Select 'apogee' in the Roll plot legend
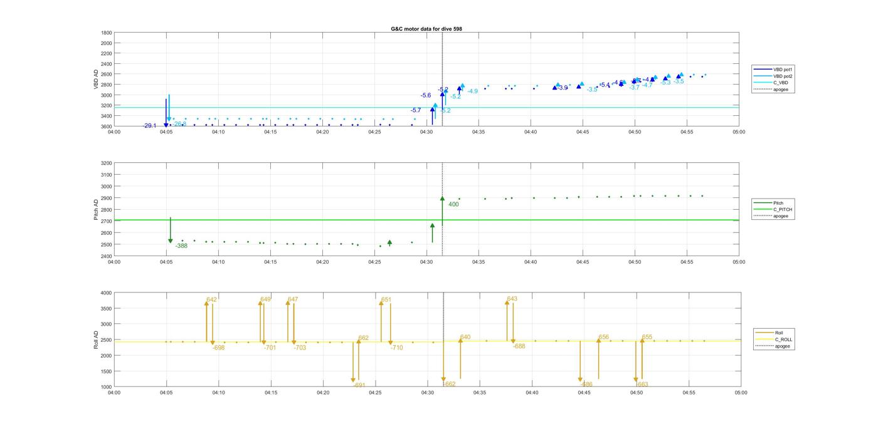 [773, 346]
